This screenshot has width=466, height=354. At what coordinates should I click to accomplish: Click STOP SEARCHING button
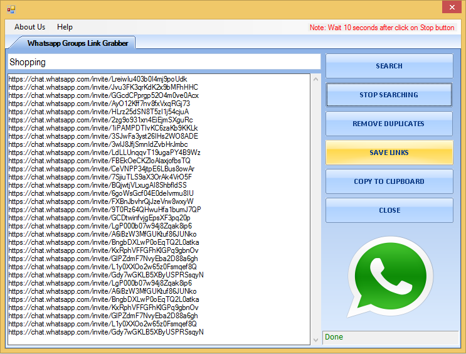click(x=389, y=95)
